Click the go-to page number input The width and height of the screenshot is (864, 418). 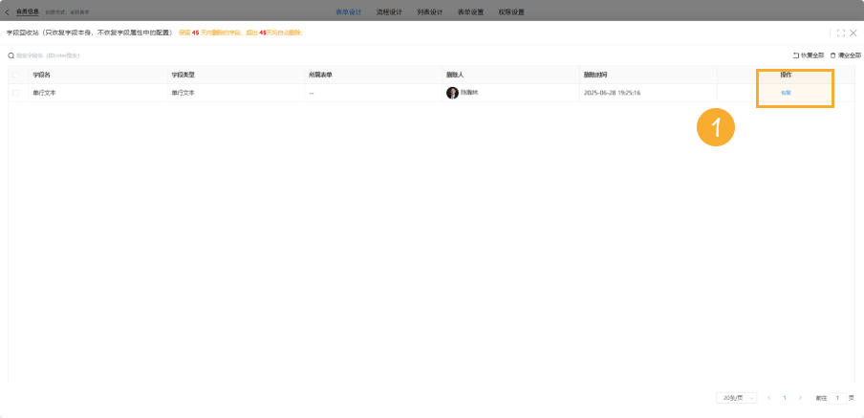pyautogui.click(x=837, y=398)
